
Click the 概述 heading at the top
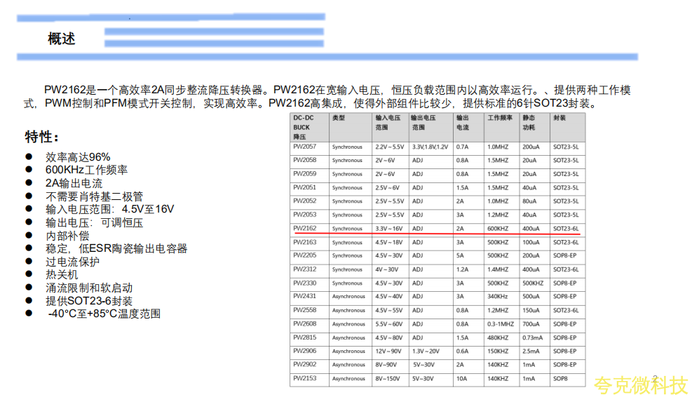pos(61,39)
